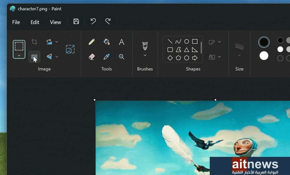
Task: Click the shapes gallery scrollbar
Action: (201, 48)
